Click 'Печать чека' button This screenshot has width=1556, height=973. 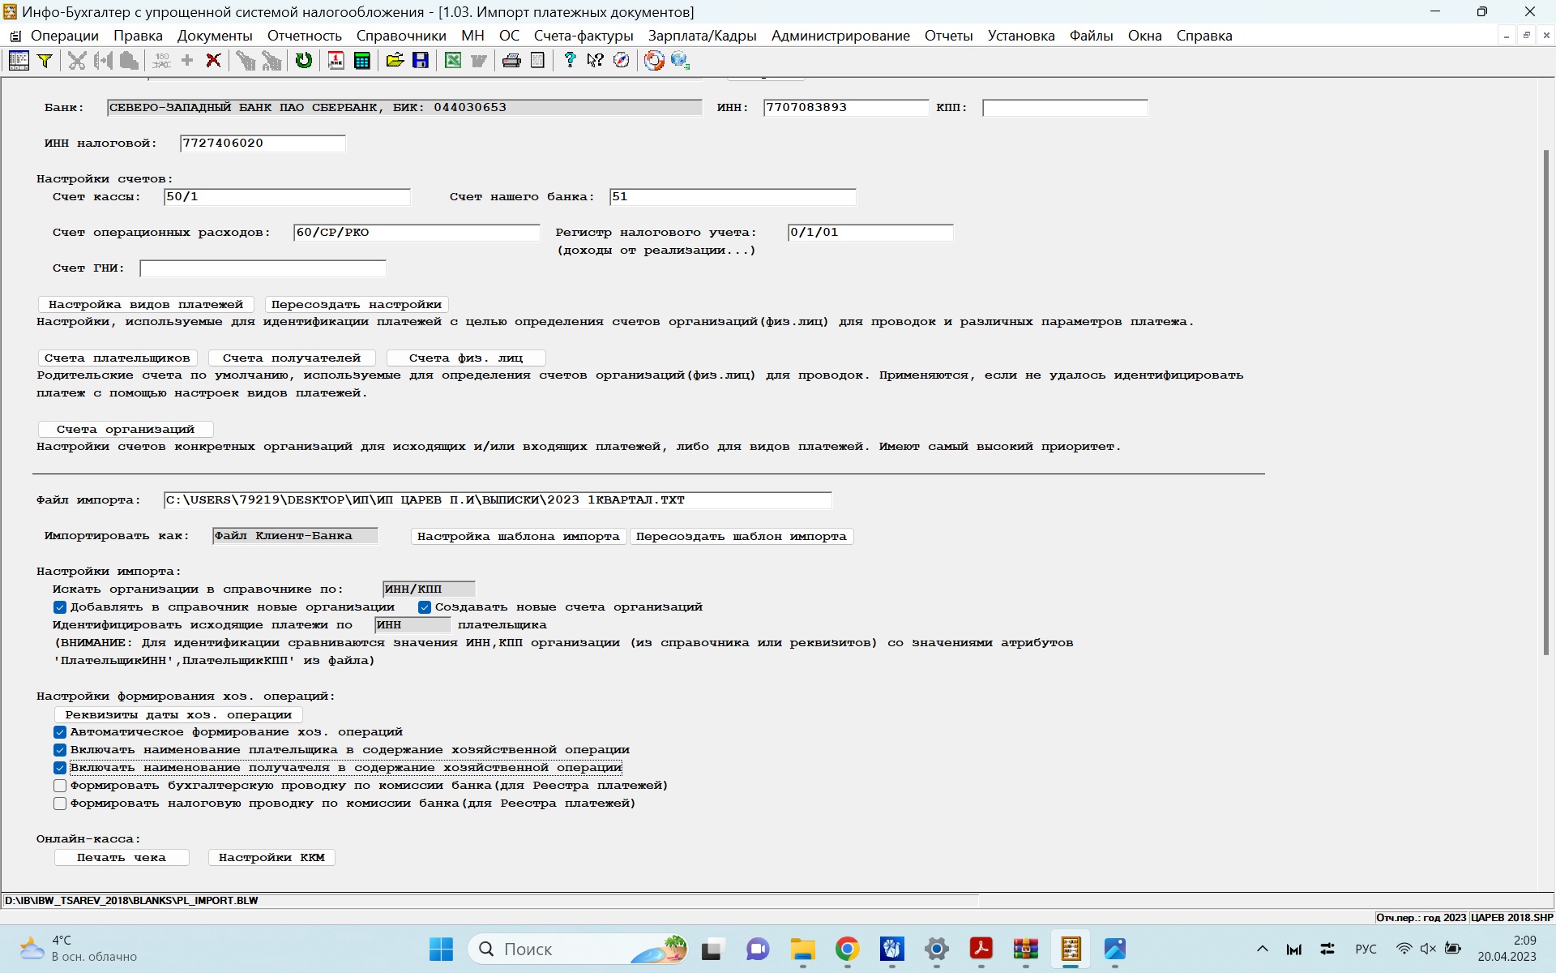click(122, 858)
